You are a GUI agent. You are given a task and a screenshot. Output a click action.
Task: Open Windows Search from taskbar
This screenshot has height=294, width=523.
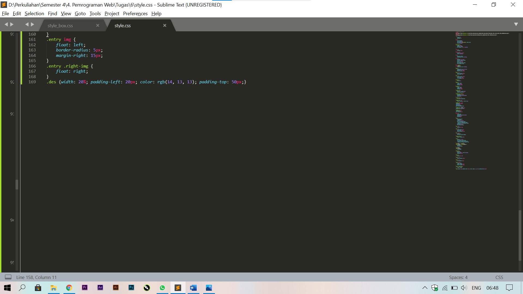point(22,288)
